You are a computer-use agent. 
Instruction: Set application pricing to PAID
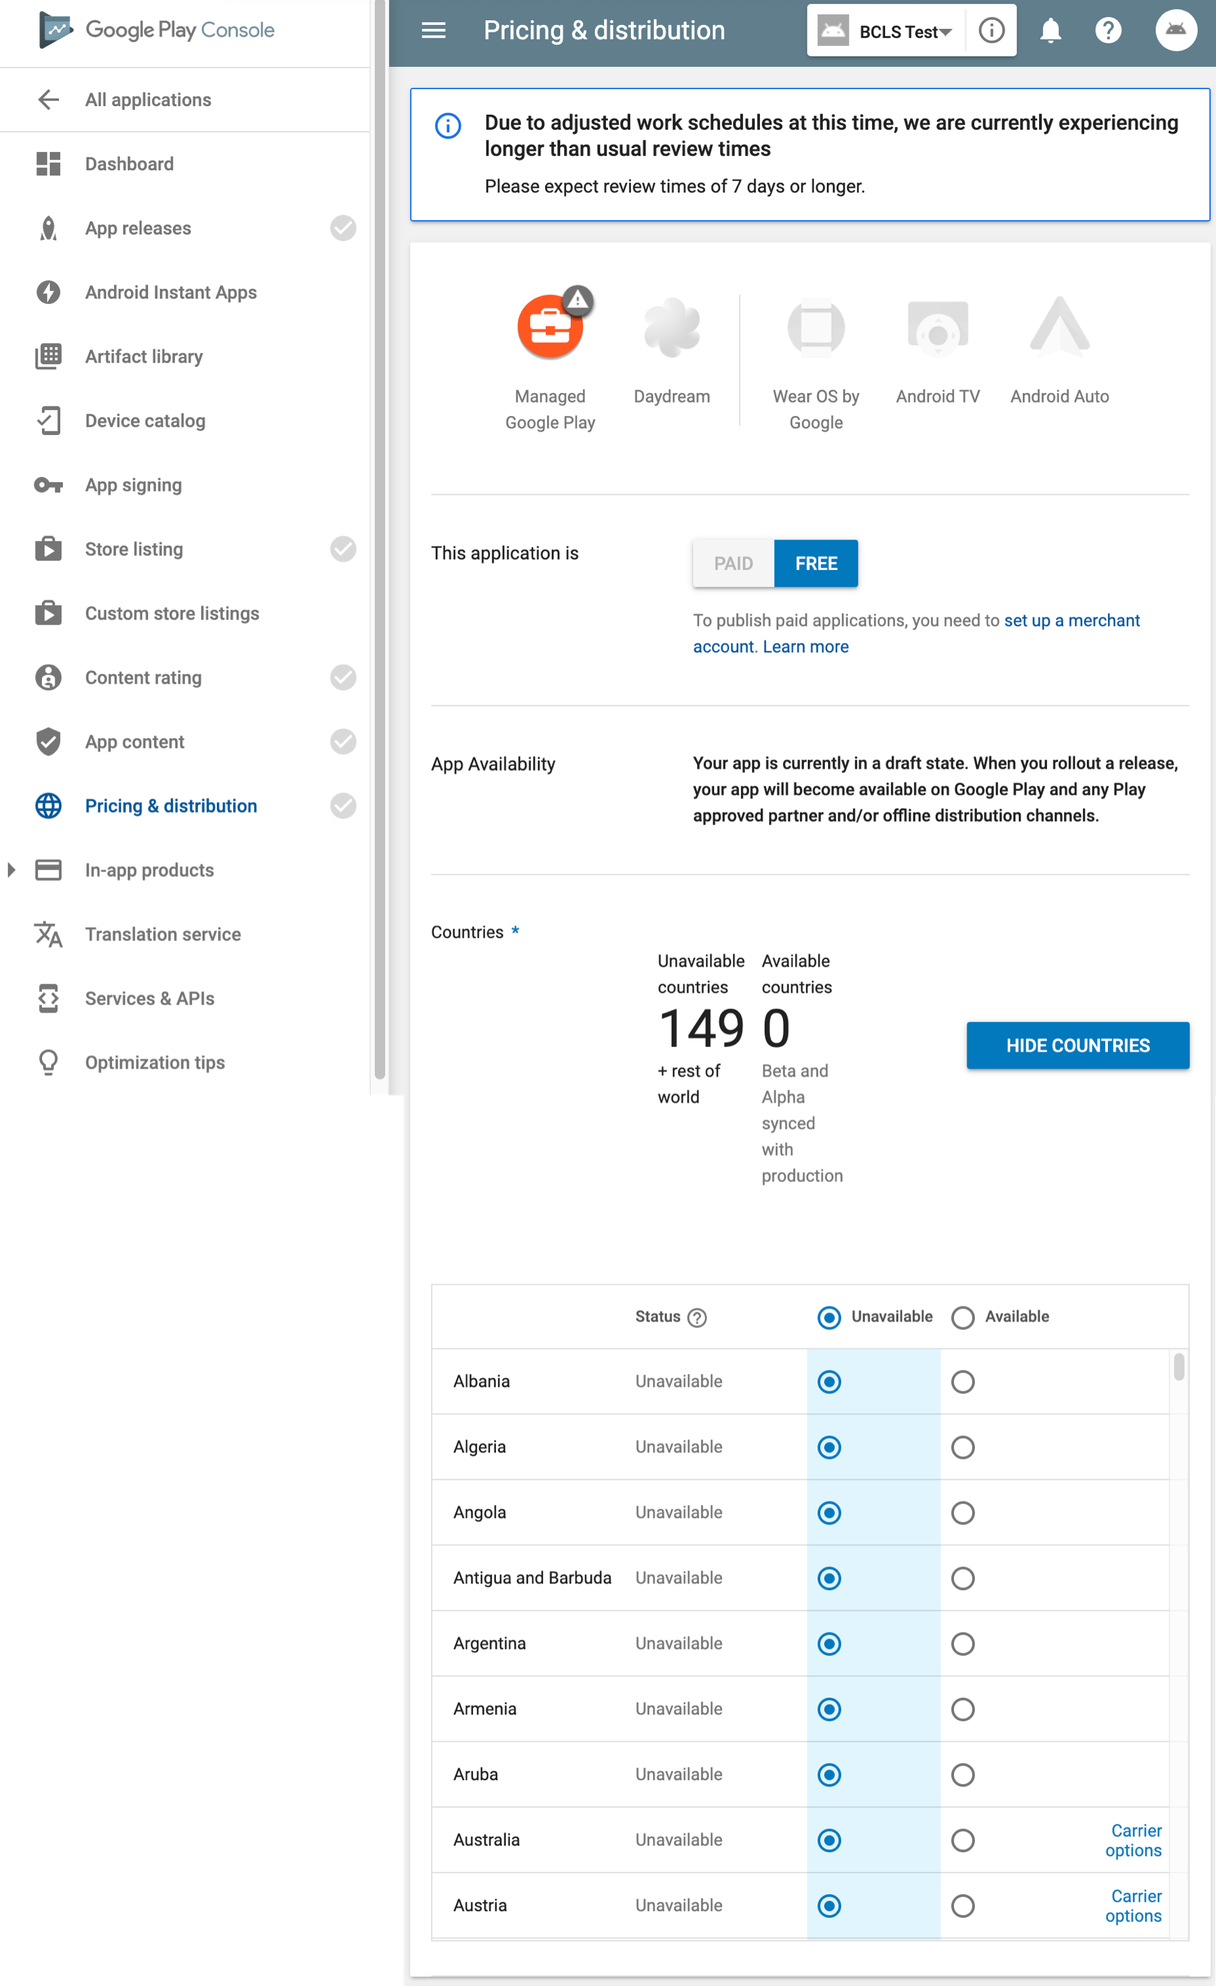[x=733, y=563]
